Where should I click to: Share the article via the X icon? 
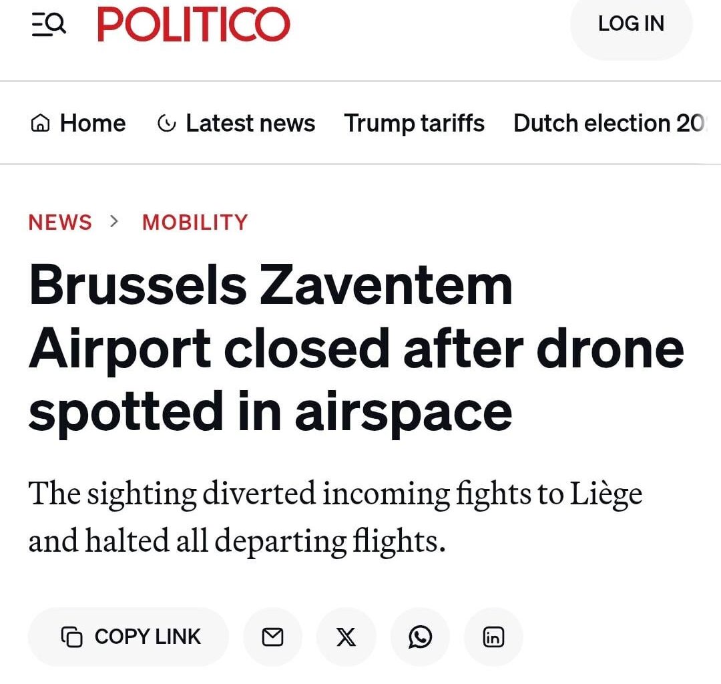coord(346,637)
